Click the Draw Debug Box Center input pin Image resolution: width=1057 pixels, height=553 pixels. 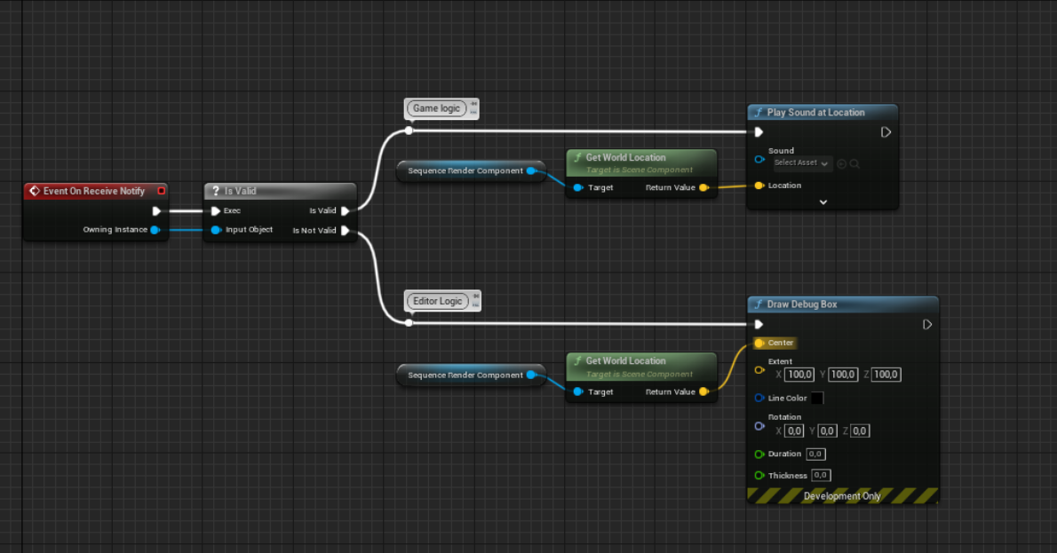point(759,343)
